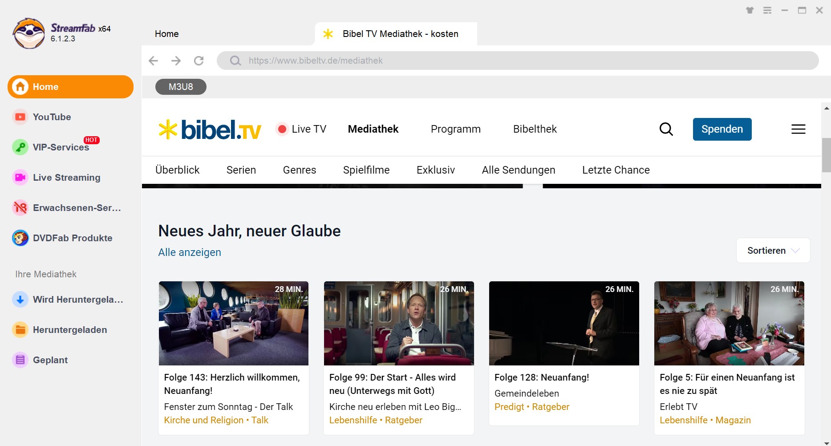Select the Genres sub-navigation item

300,170
